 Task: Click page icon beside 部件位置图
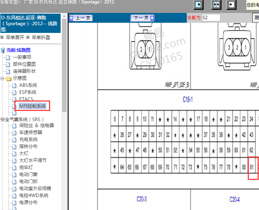point(8,64)
